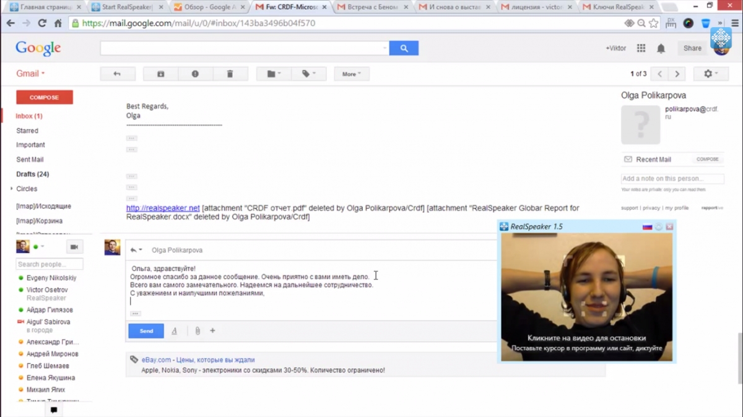Open the [Imap]/Корзина label
The height and width of the screenshot is (417, 743).
[x=39, y=221]
